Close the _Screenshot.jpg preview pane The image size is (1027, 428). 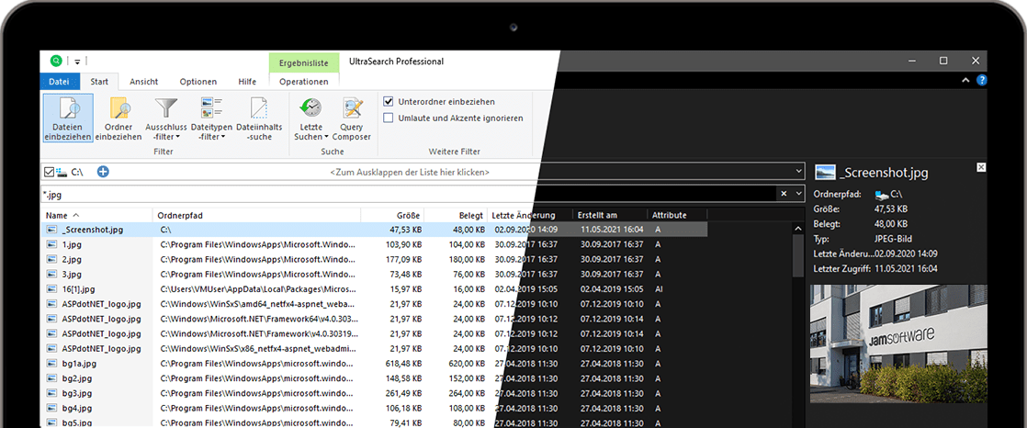coord(980,167)
